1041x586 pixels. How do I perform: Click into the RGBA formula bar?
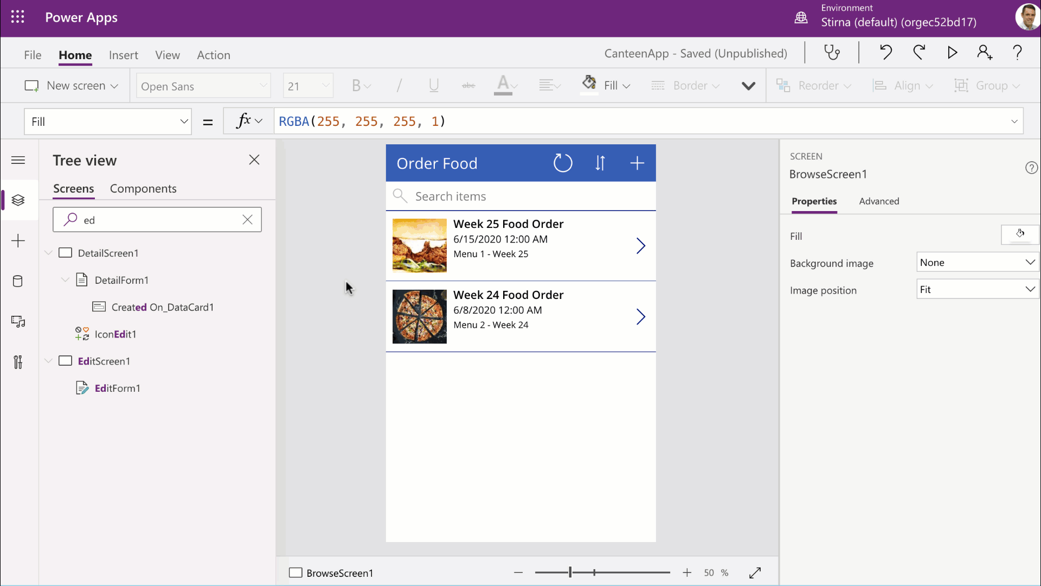(x=640, y=122)
